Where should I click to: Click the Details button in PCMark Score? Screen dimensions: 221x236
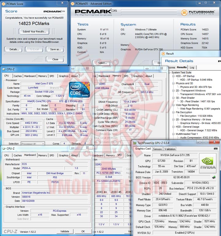pos(14,49)
